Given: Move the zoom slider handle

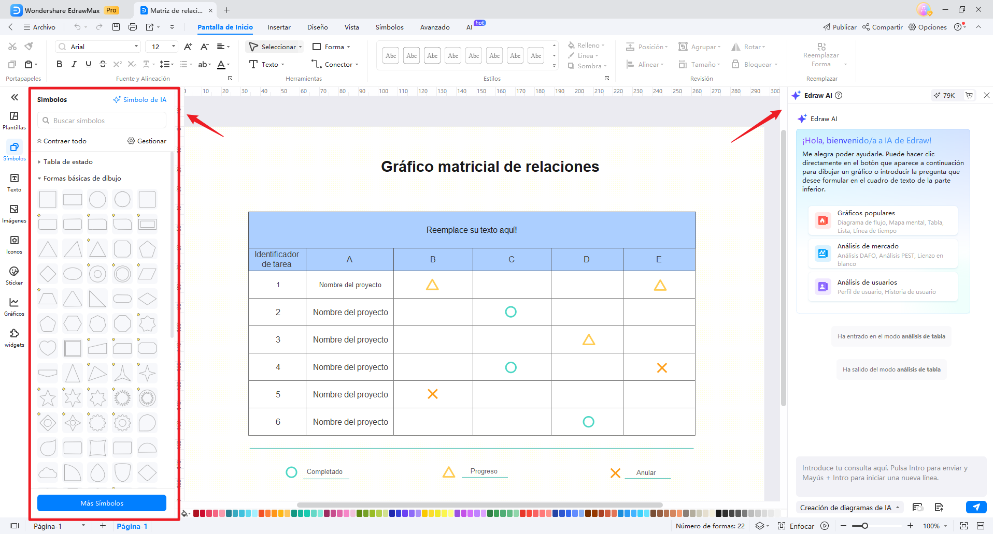Looking at the screenshot, I should pyautogui.click(x=864, y=526).
